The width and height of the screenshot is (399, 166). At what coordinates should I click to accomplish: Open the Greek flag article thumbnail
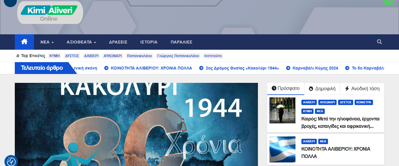pos(282,149)
